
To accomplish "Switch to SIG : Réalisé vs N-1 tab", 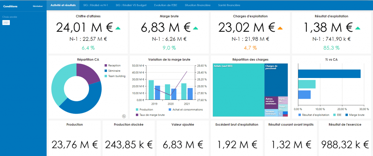I will pos(96,5).
